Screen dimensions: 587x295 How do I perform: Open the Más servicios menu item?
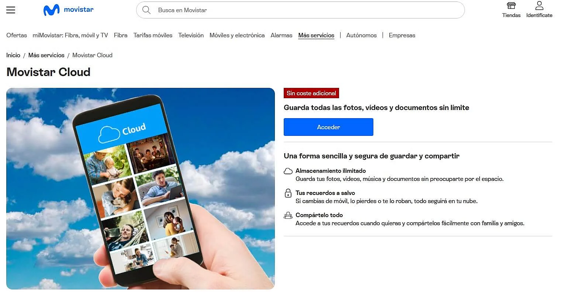(x=316, y=35)
